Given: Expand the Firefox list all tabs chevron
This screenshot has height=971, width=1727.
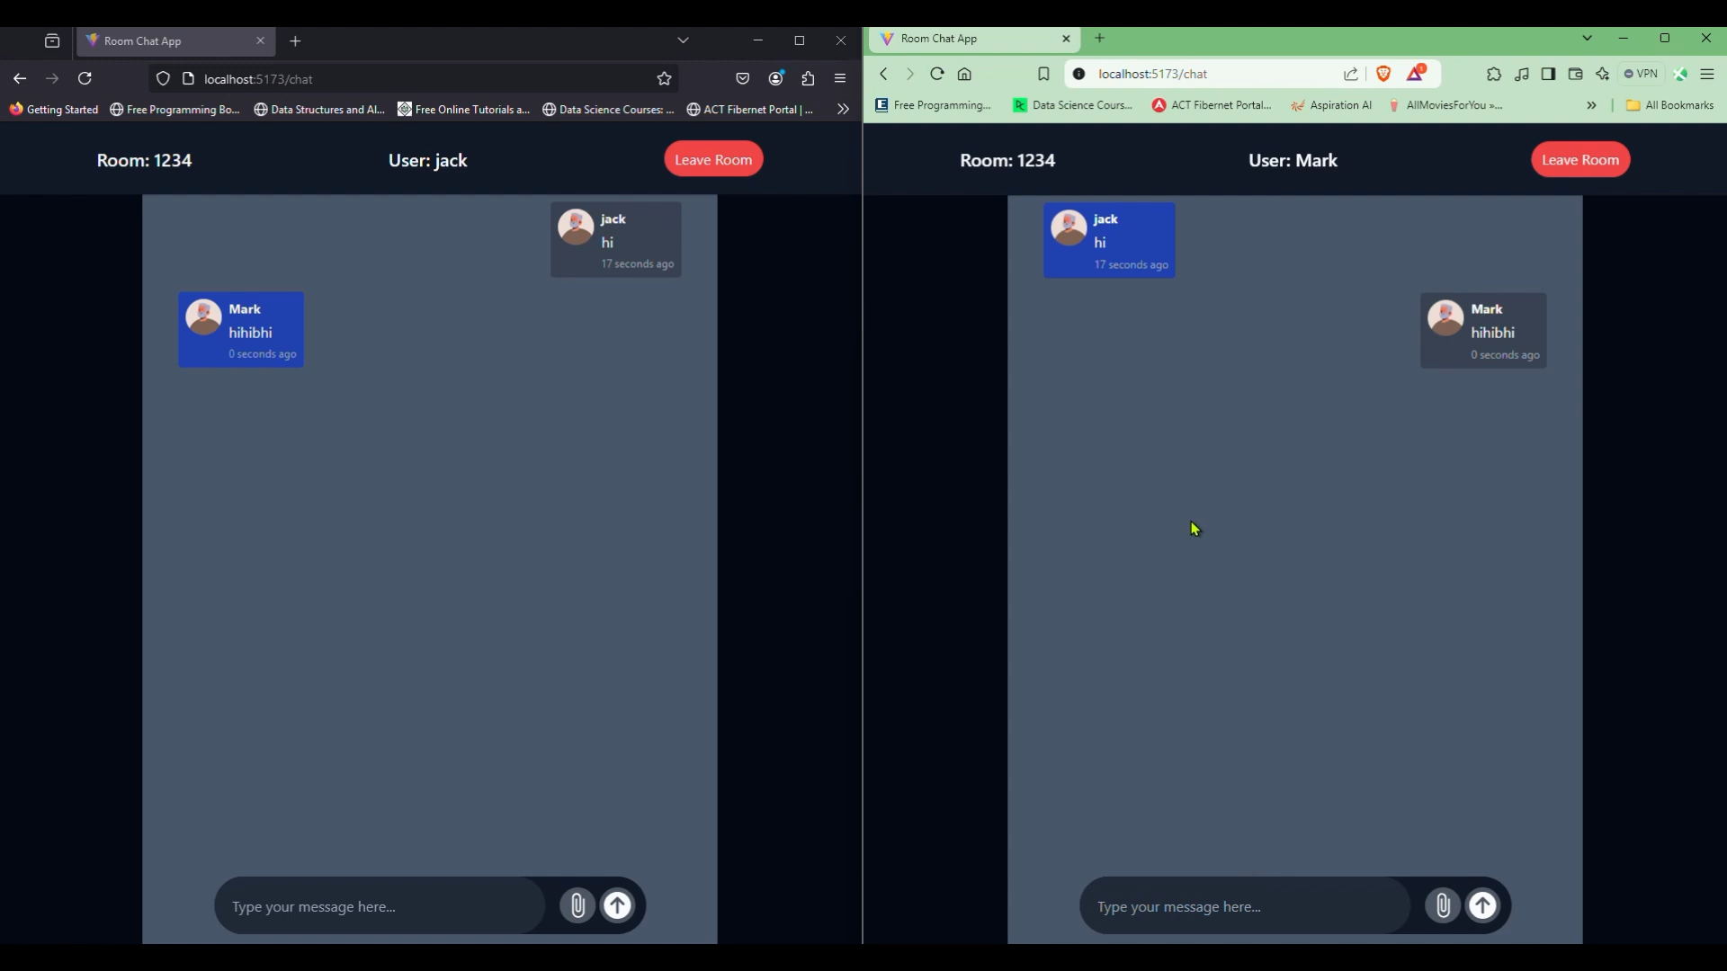Looking at the screenshot, I should coord(683,40).
